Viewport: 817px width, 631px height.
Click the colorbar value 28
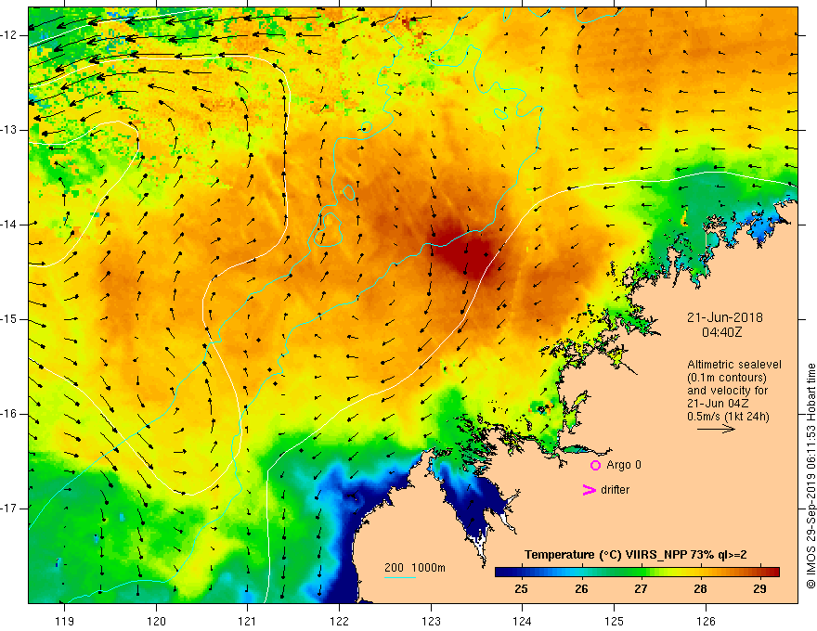[700, 589]
